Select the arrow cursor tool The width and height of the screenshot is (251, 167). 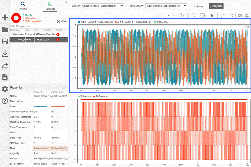click(212, 15)
